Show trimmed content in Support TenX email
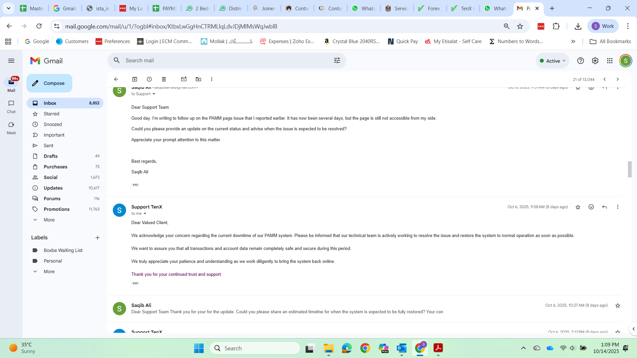The height and width of the screenshot is (358, 637). pyautogui.click(x=135, y=283)
